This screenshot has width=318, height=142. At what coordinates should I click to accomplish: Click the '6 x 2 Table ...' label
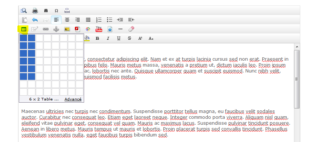(x=44, y=99)
